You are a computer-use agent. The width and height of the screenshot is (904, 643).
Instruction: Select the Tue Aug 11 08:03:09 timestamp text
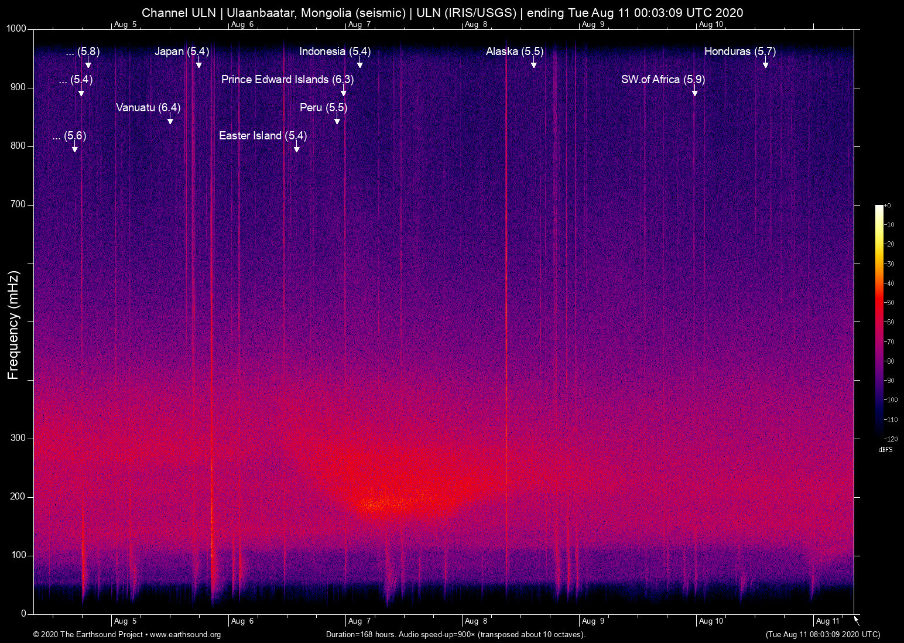click(x=823, y=635)
